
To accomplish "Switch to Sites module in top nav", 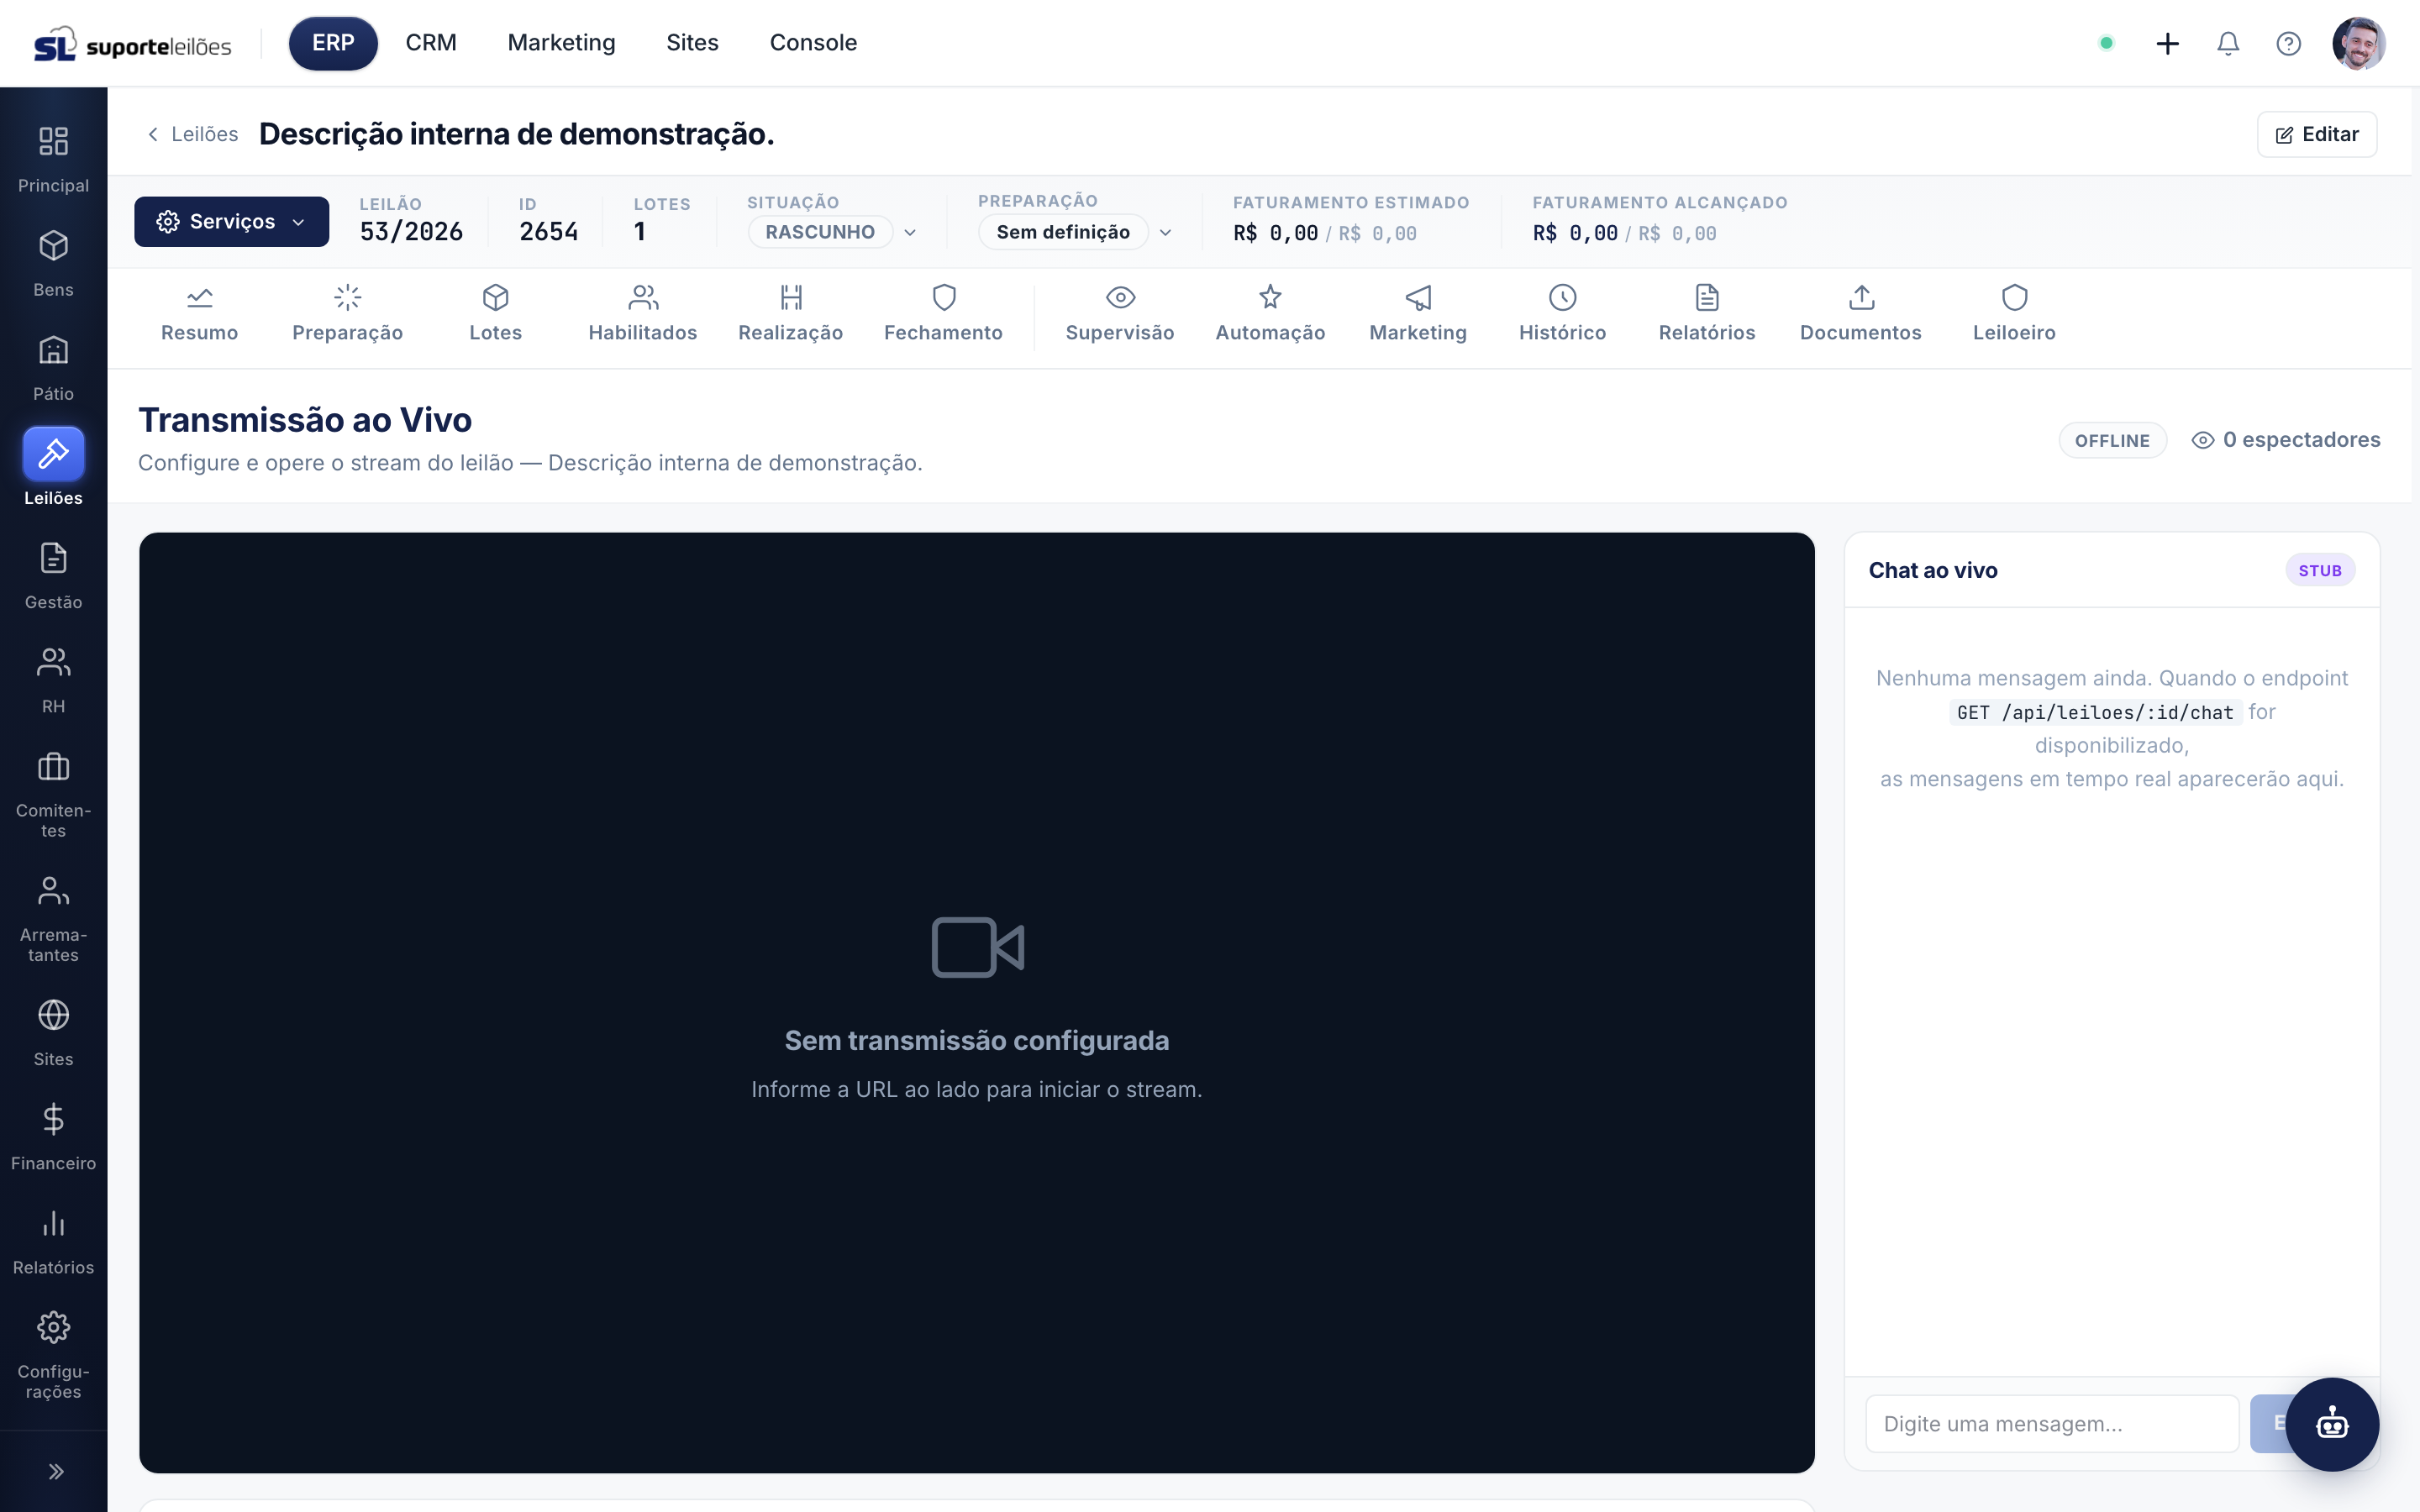I will tap(692, 43).
